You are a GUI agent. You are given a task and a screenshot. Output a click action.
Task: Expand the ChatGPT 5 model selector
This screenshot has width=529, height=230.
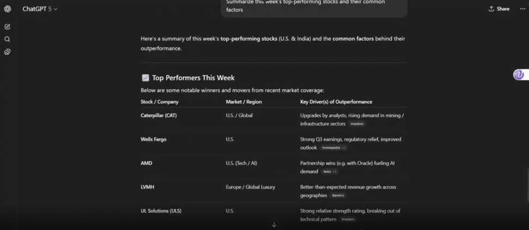40,9
